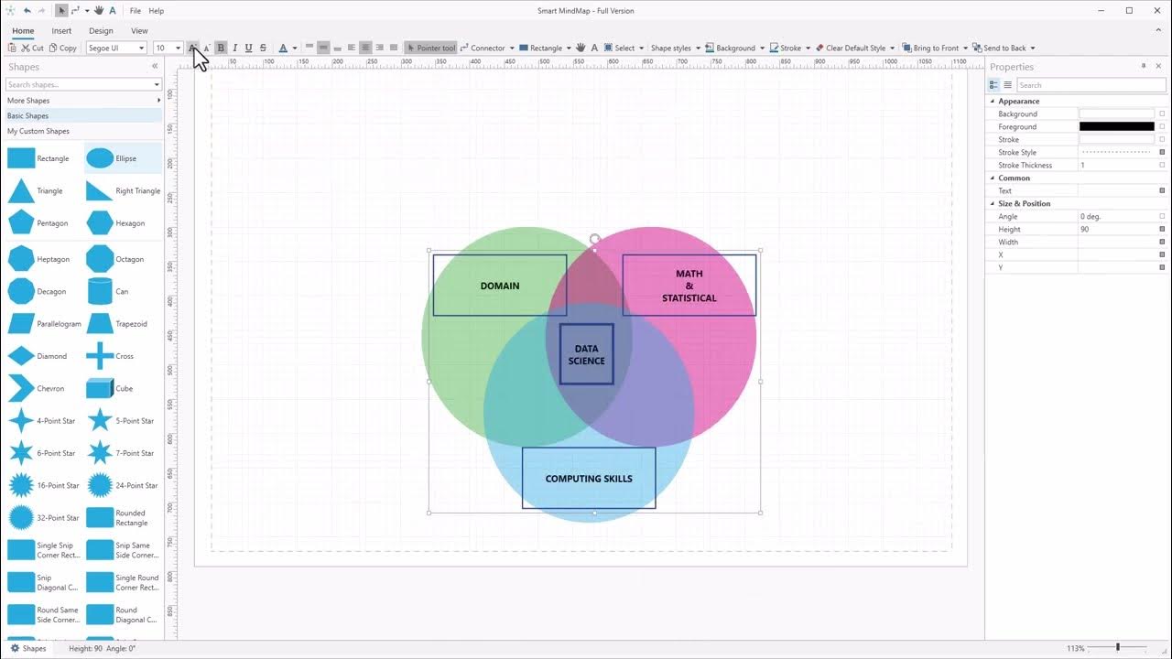The width and height of the screenshot is (1172, 659).
Task: Align text to vertical middle
Action: (323, 48)
